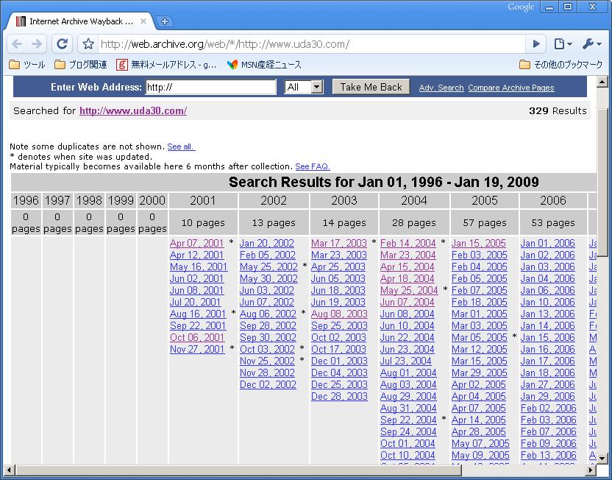Open the ツール bookmarks folder
The width and height of the screenshot is (612, 480).
(27, 65)
